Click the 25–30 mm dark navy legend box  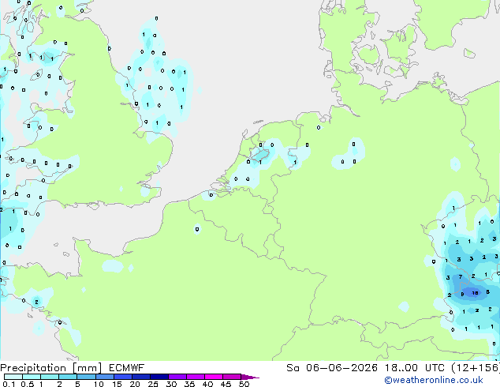(159, 377)
